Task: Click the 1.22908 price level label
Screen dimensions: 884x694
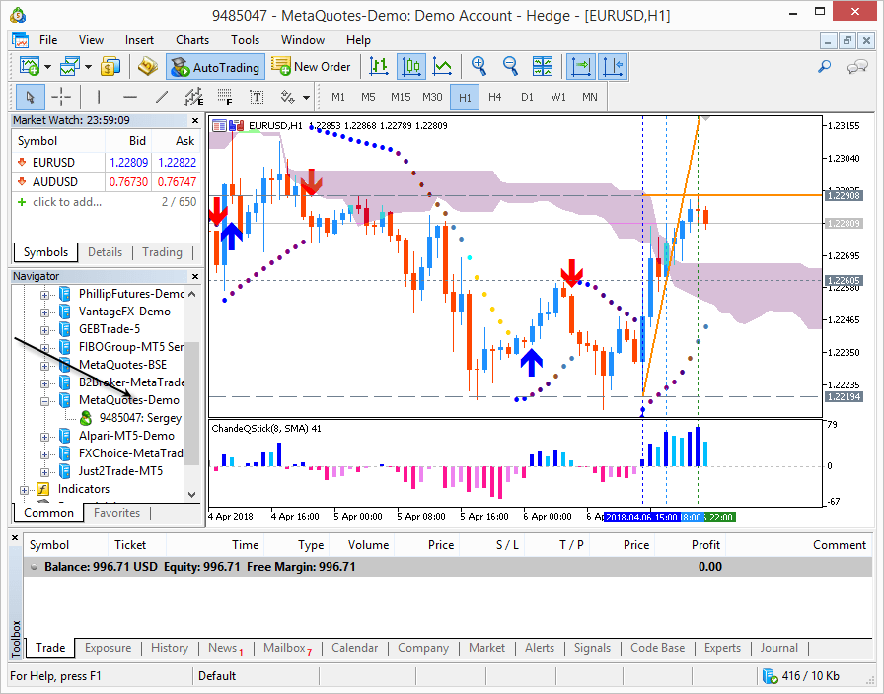Action: 843,196
